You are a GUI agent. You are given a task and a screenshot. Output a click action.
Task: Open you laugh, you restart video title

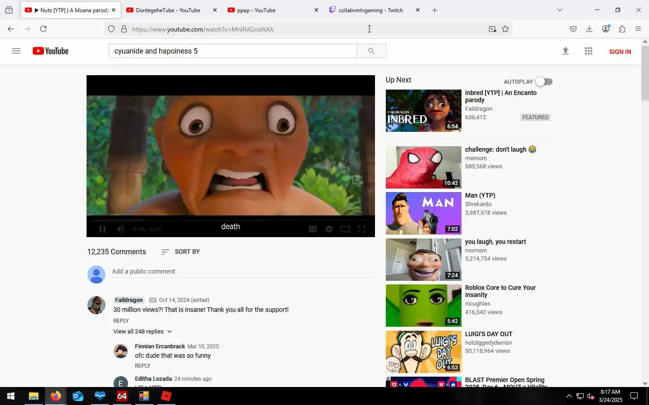coord(495,242)
